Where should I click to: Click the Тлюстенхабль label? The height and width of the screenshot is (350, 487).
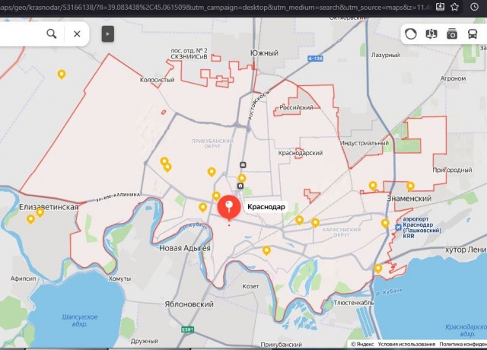[353, 303]
